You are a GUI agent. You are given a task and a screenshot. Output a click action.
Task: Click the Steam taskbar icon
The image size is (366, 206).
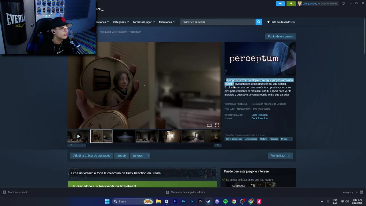pos(209,201)
